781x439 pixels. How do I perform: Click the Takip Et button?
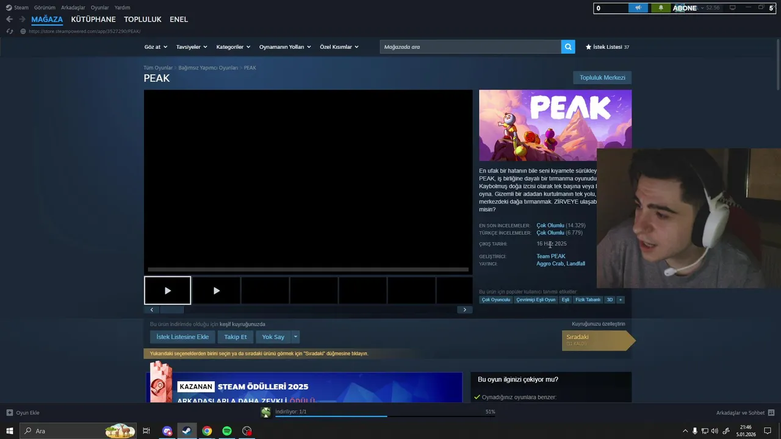[236, 337]
